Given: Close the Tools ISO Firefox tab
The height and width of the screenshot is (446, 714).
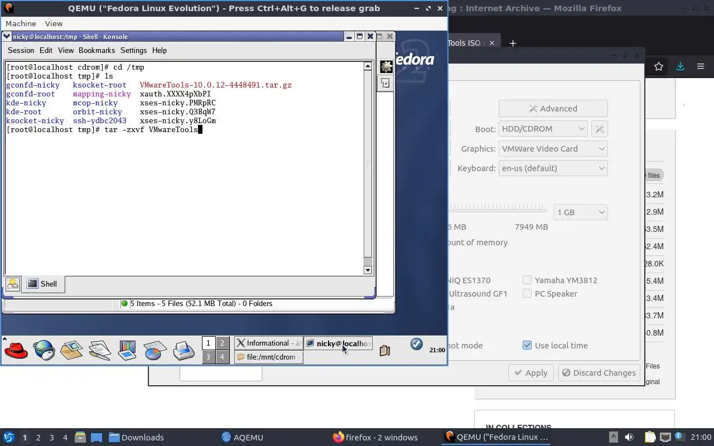Looking at the screenshot, I should (491, 43).
